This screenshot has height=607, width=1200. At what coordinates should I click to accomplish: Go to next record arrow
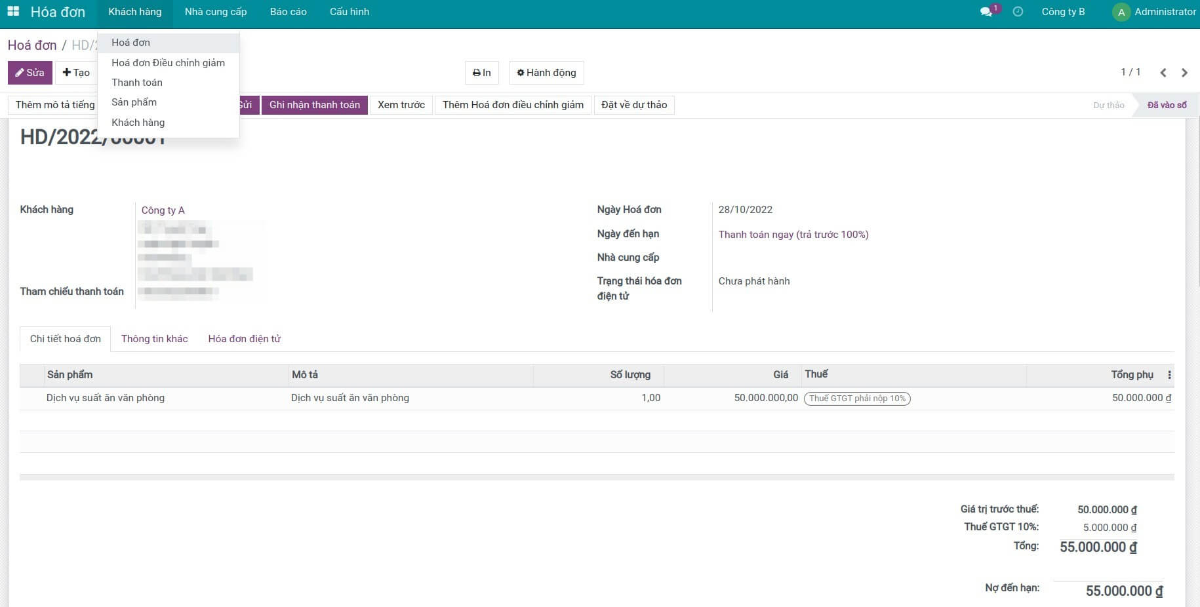[x=1184, y=73]
